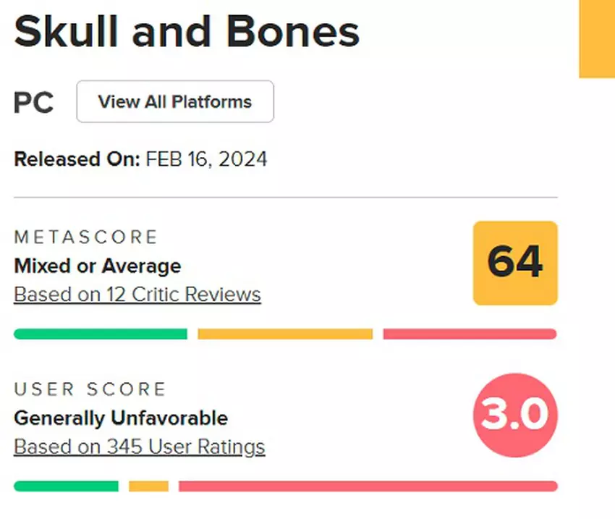Click the green positive user ratings bar
Image resolution: width=615 pixels, height=519 pixels.
66,486
